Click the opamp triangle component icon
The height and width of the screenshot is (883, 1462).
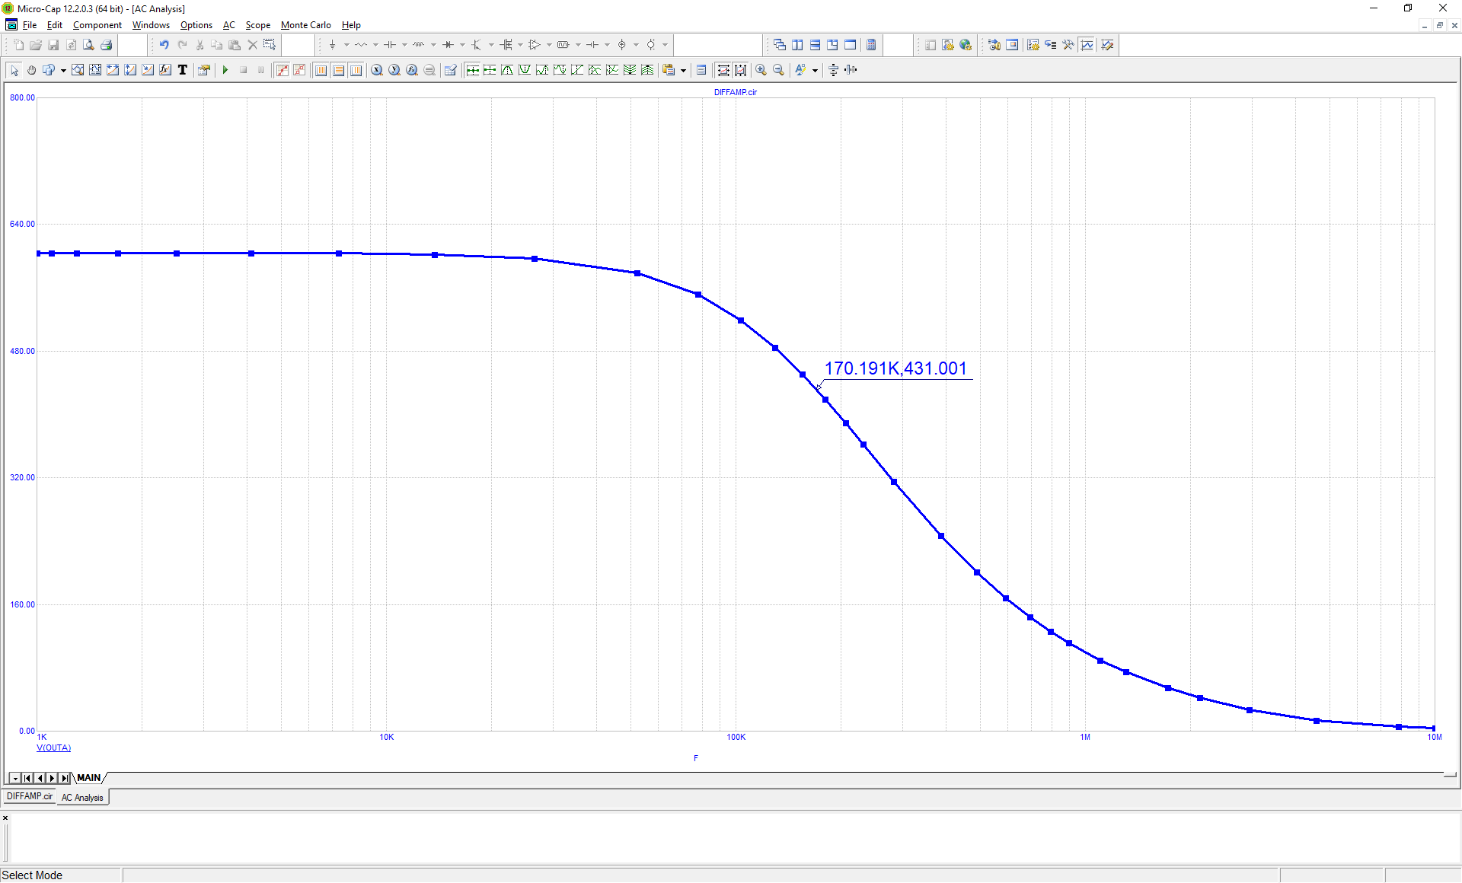point(535,45)
